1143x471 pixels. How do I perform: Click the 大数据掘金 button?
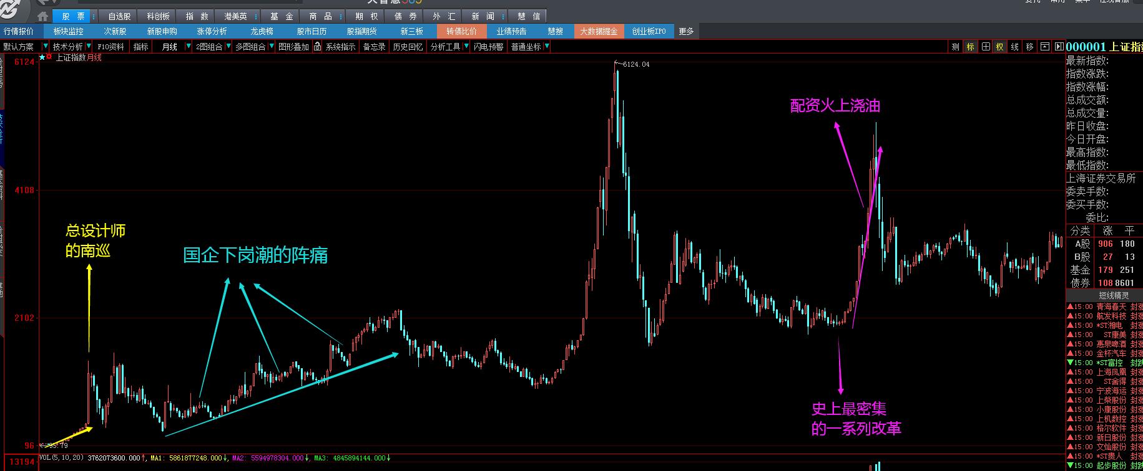coord(599,31)
